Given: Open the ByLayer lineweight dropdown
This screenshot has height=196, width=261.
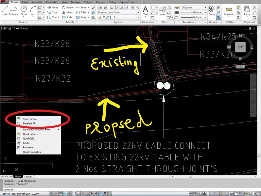Looking at the screenshot, I should click(193, 12).
